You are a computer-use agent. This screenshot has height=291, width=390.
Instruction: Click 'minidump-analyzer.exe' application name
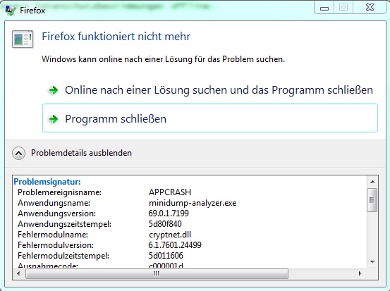click(193, 203)
